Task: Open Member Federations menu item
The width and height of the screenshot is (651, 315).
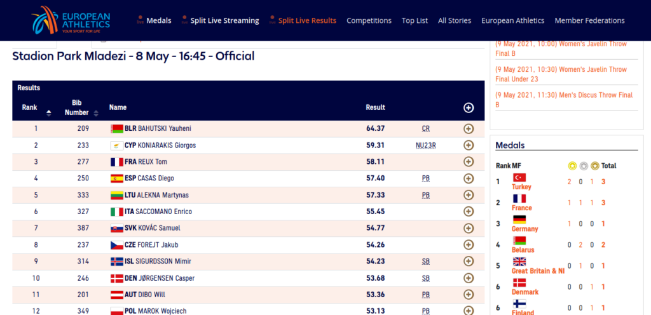Action: click(589, 20)
